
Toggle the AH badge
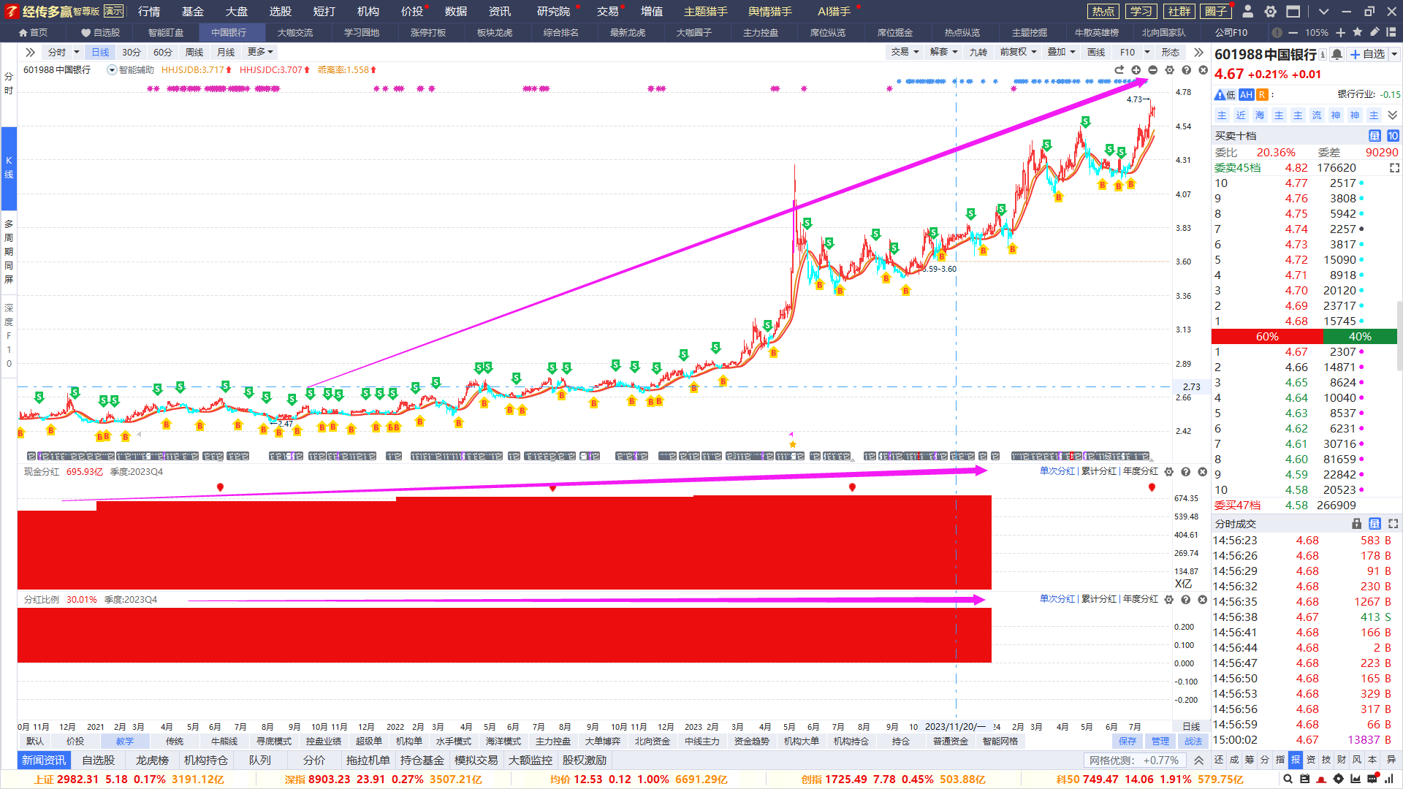click(x=1246, y=95)
